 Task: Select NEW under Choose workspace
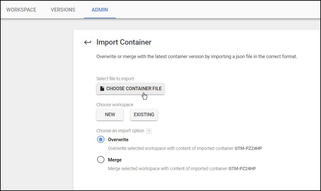[x=110, y=115]
